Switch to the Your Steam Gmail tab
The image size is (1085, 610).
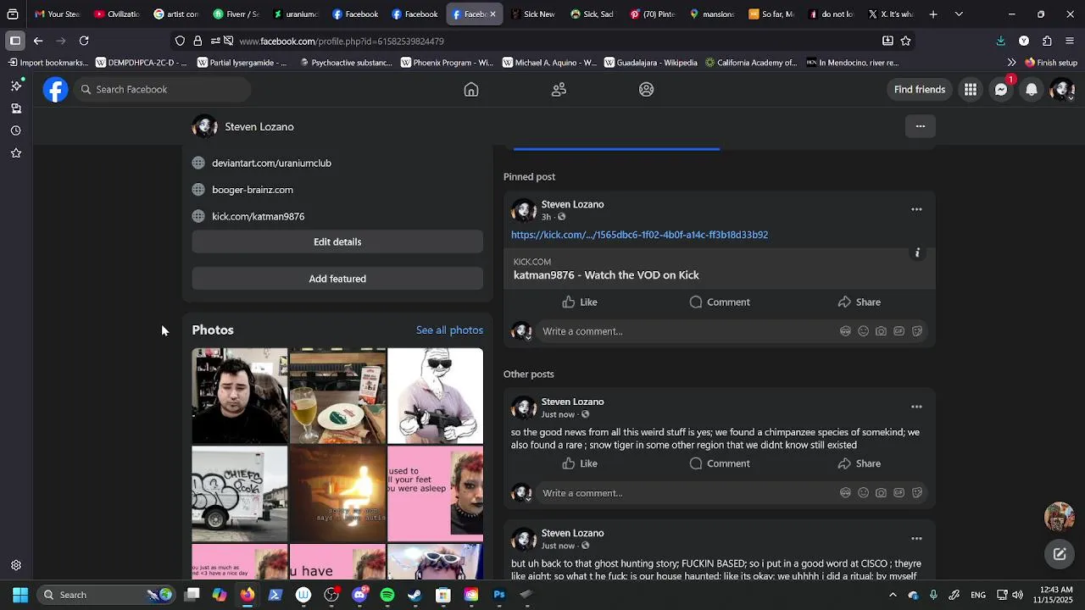pyautogui.click(x=57, y=14)
